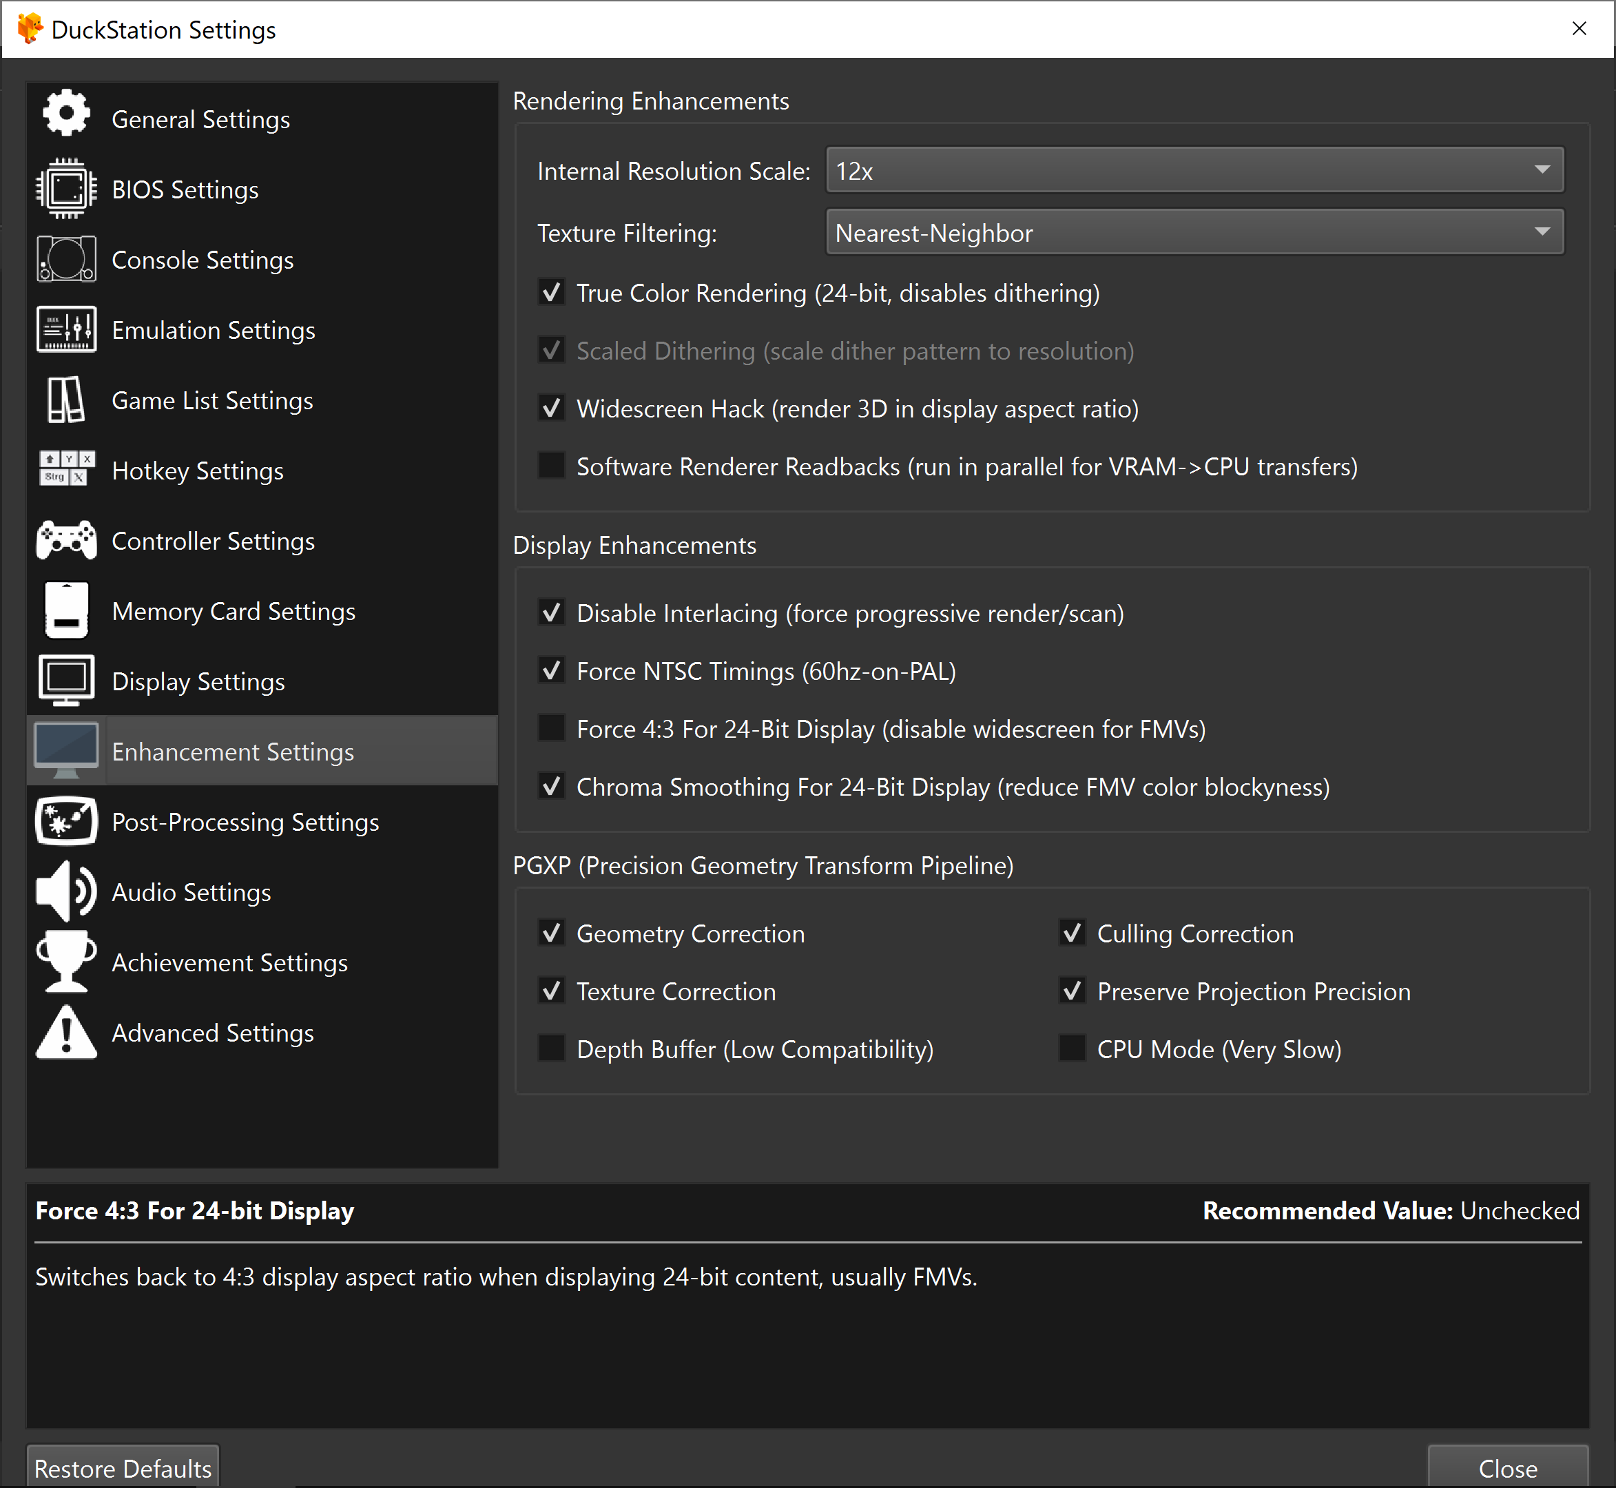Click the Hotkey Settings keyboard keys icon
Image resolution: width=1616 pixels, height=1488 pixels.
point(66,468)
